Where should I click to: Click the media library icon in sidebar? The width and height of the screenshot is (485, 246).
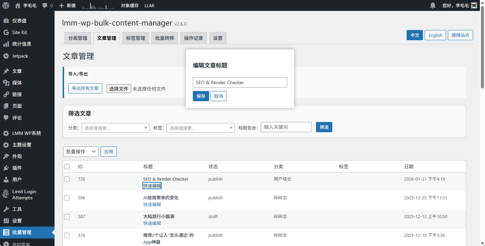pyautogui.click(x=6, y=83)
